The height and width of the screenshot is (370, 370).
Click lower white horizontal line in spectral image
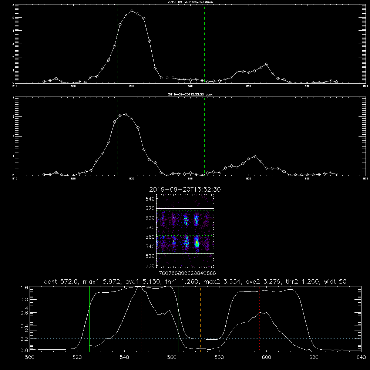click(x=185, y=253)
